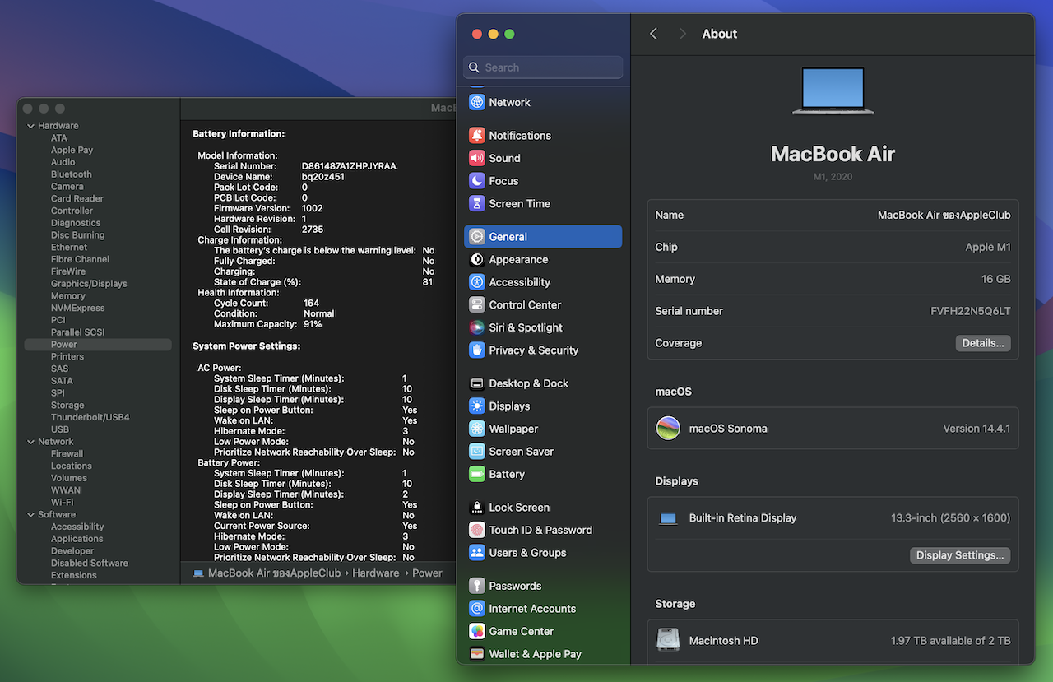Click the Settings Search field
The height and width of the screenshot is (682, 1053).
coord(543,67)
